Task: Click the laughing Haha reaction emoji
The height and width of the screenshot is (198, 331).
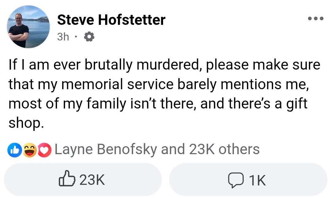Action: 29,150
